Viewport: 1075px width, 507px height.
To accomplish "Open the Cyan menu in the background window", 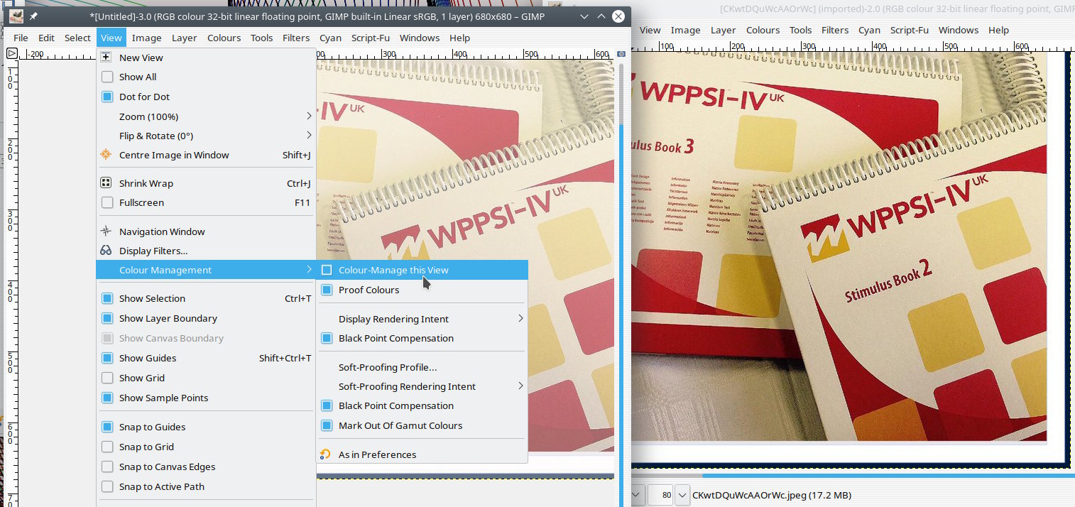I will pos(869,30).
